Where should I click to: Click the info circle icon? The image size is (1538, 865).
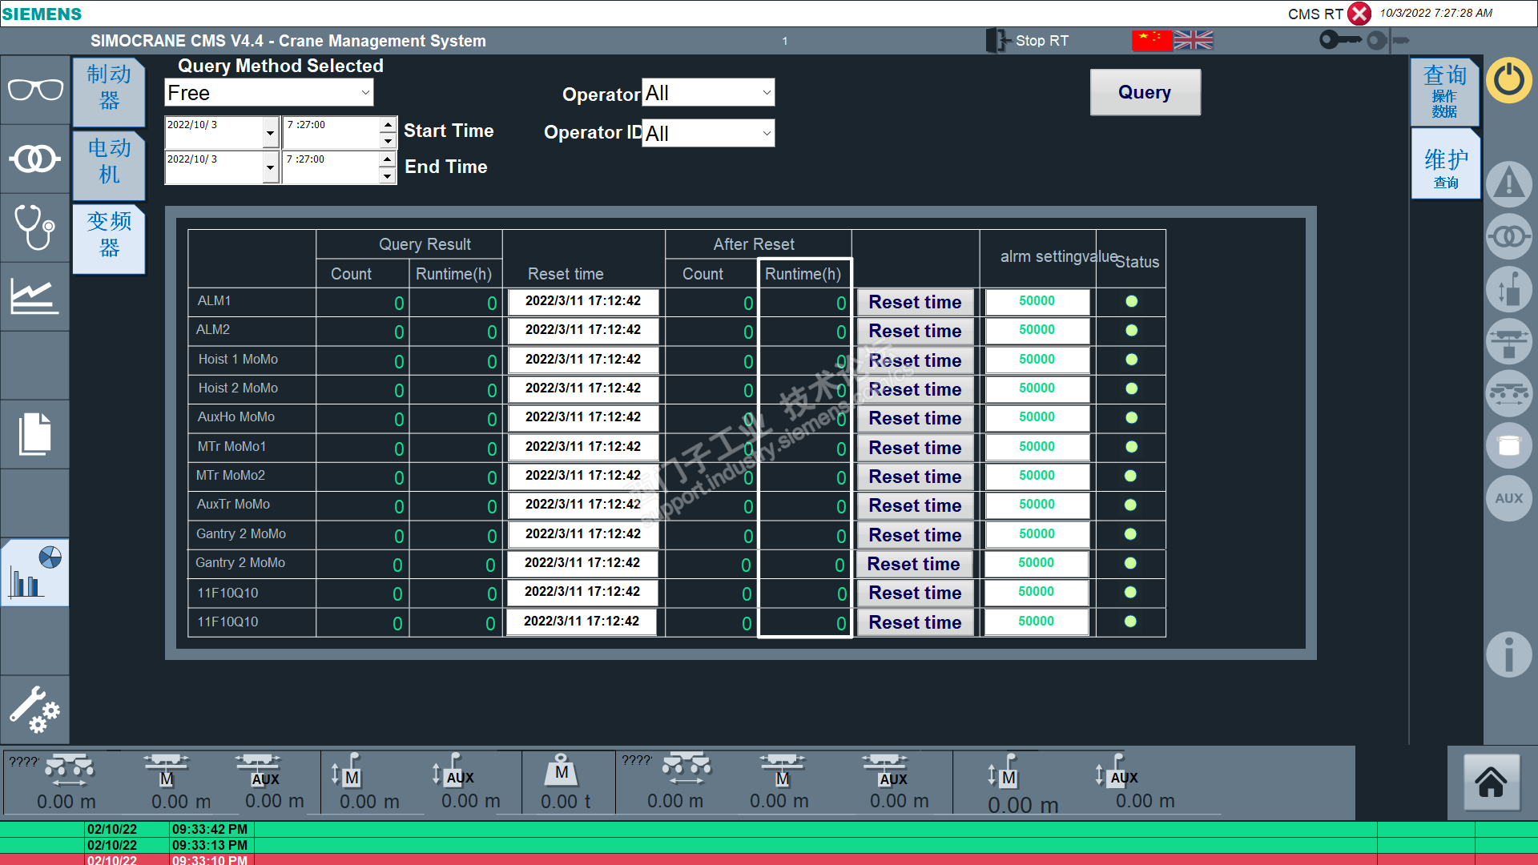(1509, 654)
